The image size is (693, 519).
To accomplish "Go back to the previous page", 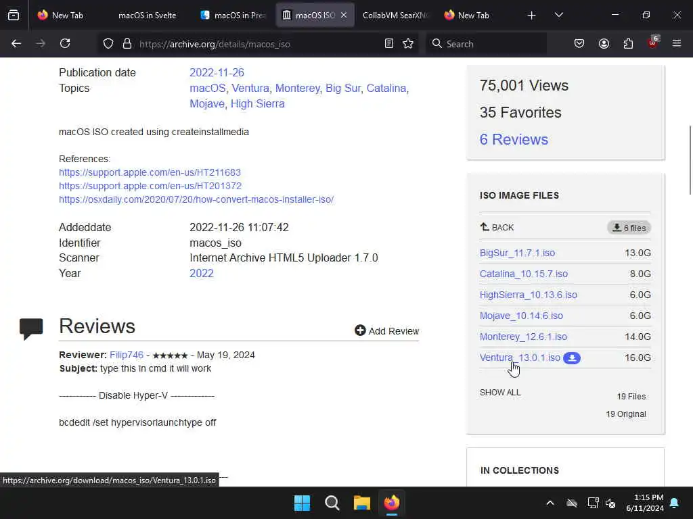I will (x=16, y=43).
